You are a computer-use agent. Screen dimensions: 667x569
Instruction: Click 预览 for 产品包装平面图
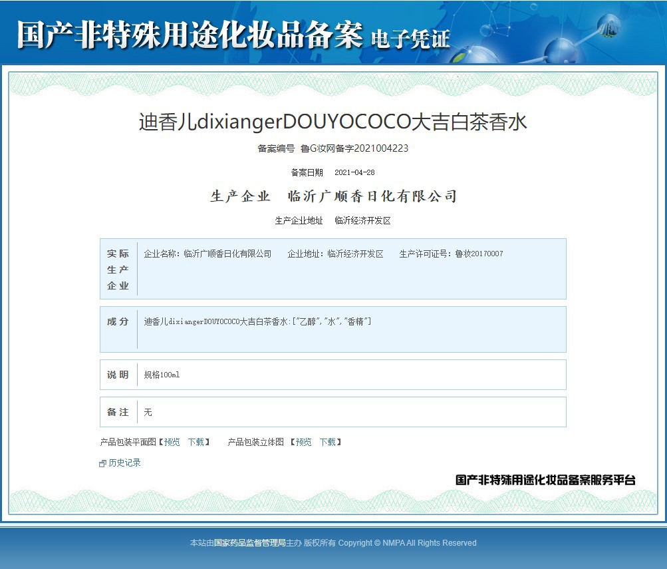pyautogui.click(x=171, y=441)
